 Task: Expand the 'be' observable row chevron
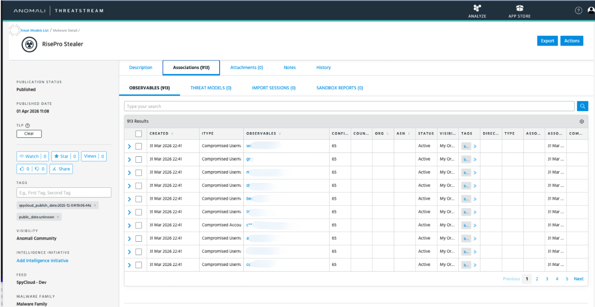[x=129, y=199]
